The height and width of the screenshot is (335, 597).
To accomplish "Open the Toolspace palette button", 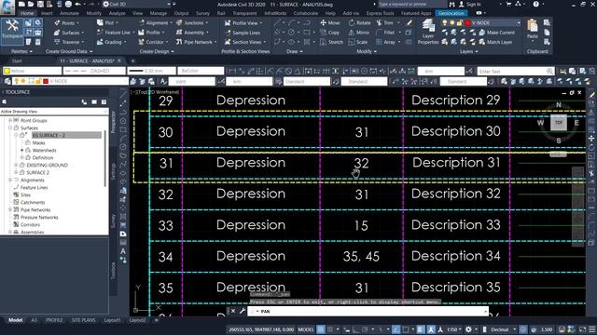I will (12, 31).
